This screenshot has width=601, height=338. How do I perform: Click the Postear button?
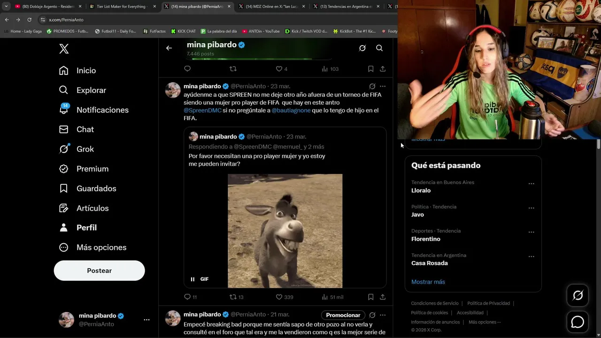click(99, 270)
